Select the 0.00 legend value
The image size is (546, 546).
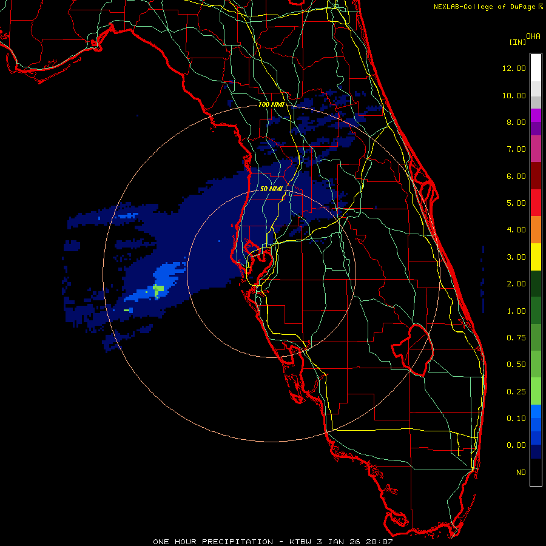516,445
